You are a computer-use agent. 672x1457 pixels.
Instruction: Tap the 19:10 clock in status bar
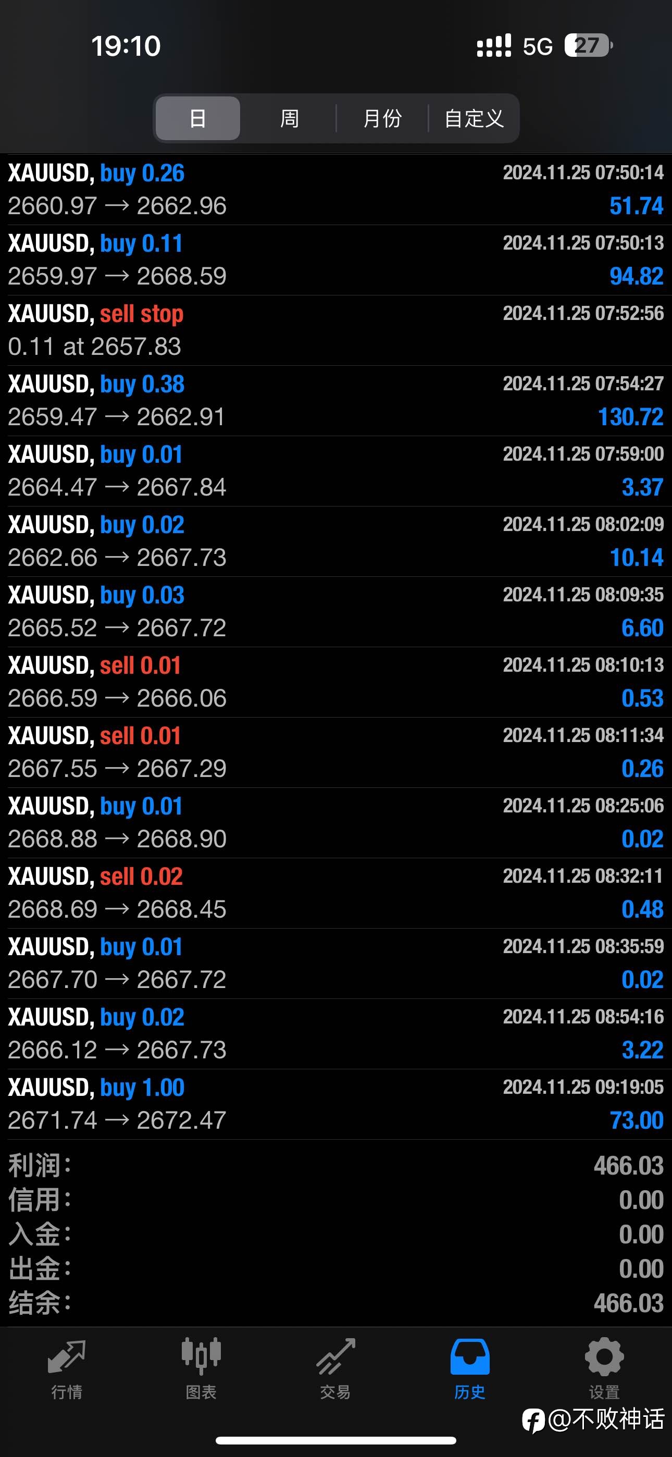[126, 46]
